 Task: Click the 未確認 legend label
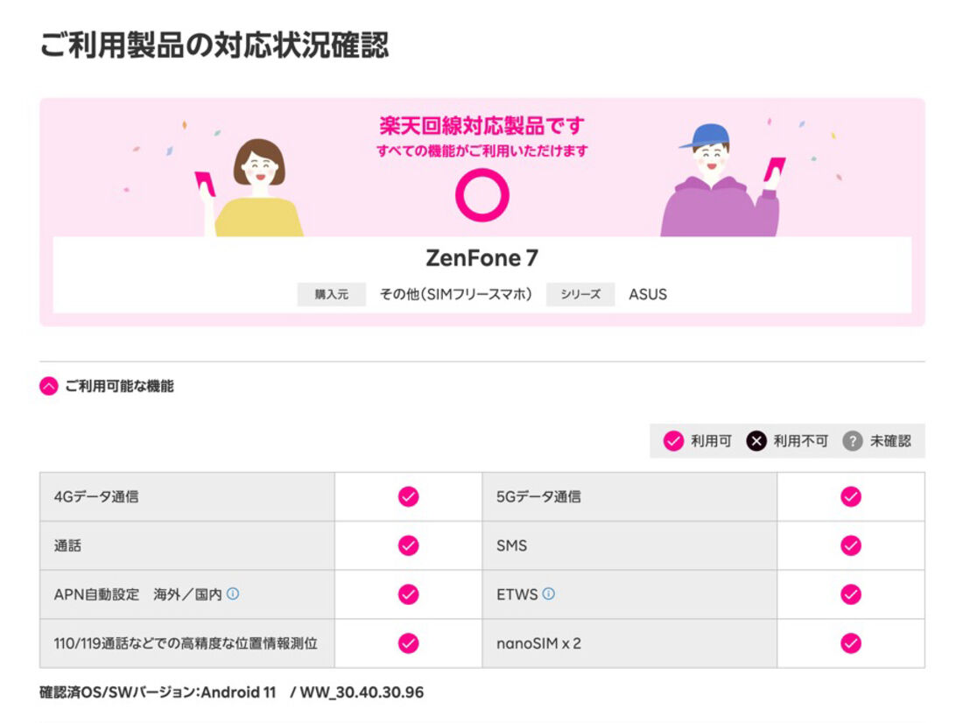tap(890, 441)
